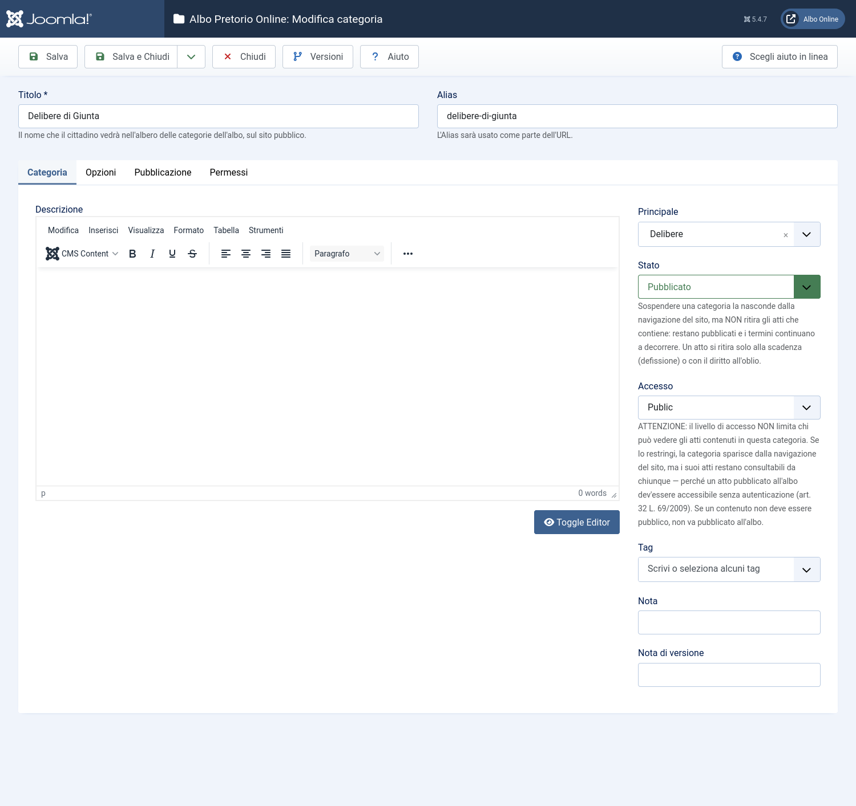
Task: Open the editor's Modifica menu
Action: coord(63,230)
